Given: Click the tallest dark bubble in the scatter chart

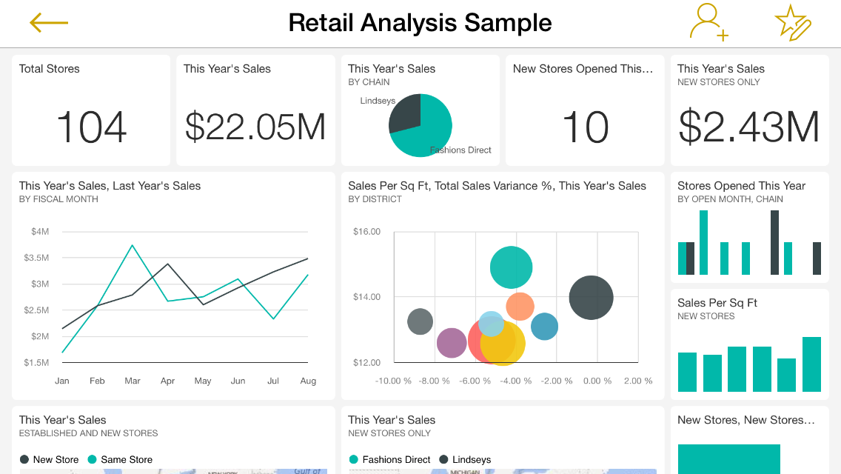Looking at the screenshot, I should pos(591,297).
